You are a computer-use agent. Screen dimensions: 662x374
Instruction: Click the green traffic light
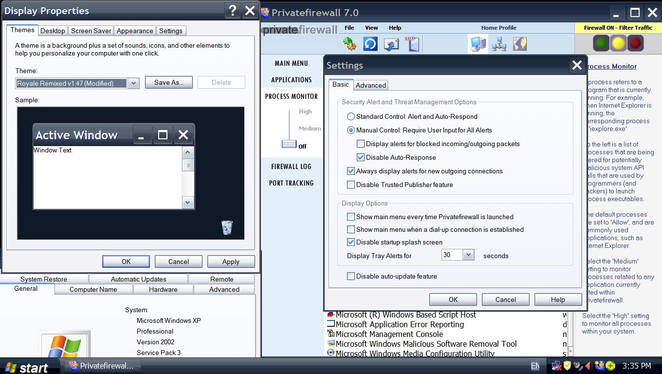point(602,43)
